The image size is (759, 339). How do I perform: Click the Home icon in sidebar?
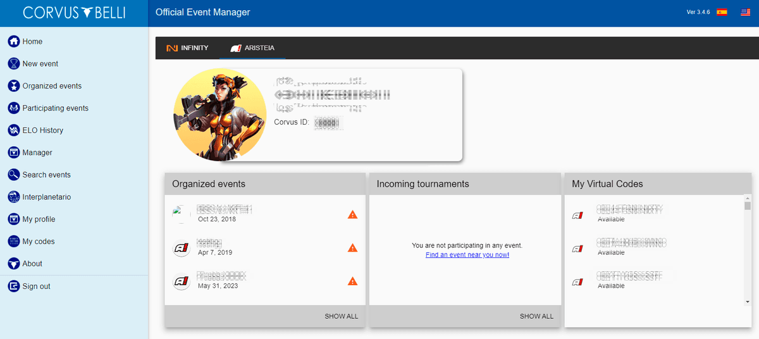coord(13,42)
